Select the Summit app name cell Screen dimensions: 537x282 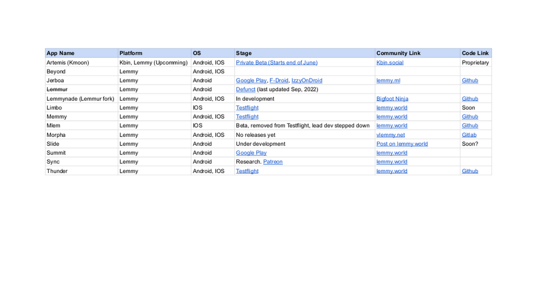82,153
